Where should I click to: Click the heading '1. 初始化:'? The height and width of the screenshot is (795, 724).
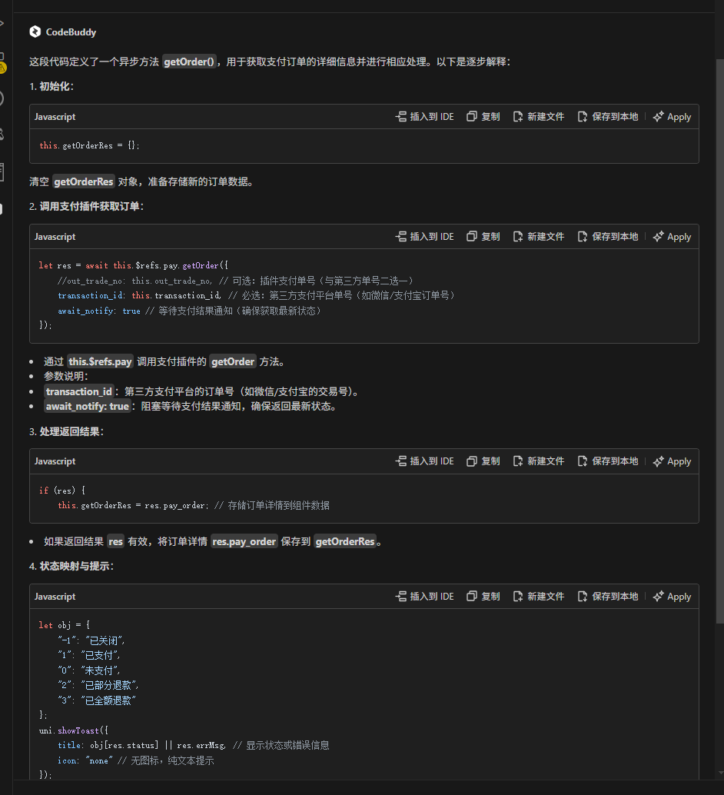[x=51, y=86]
